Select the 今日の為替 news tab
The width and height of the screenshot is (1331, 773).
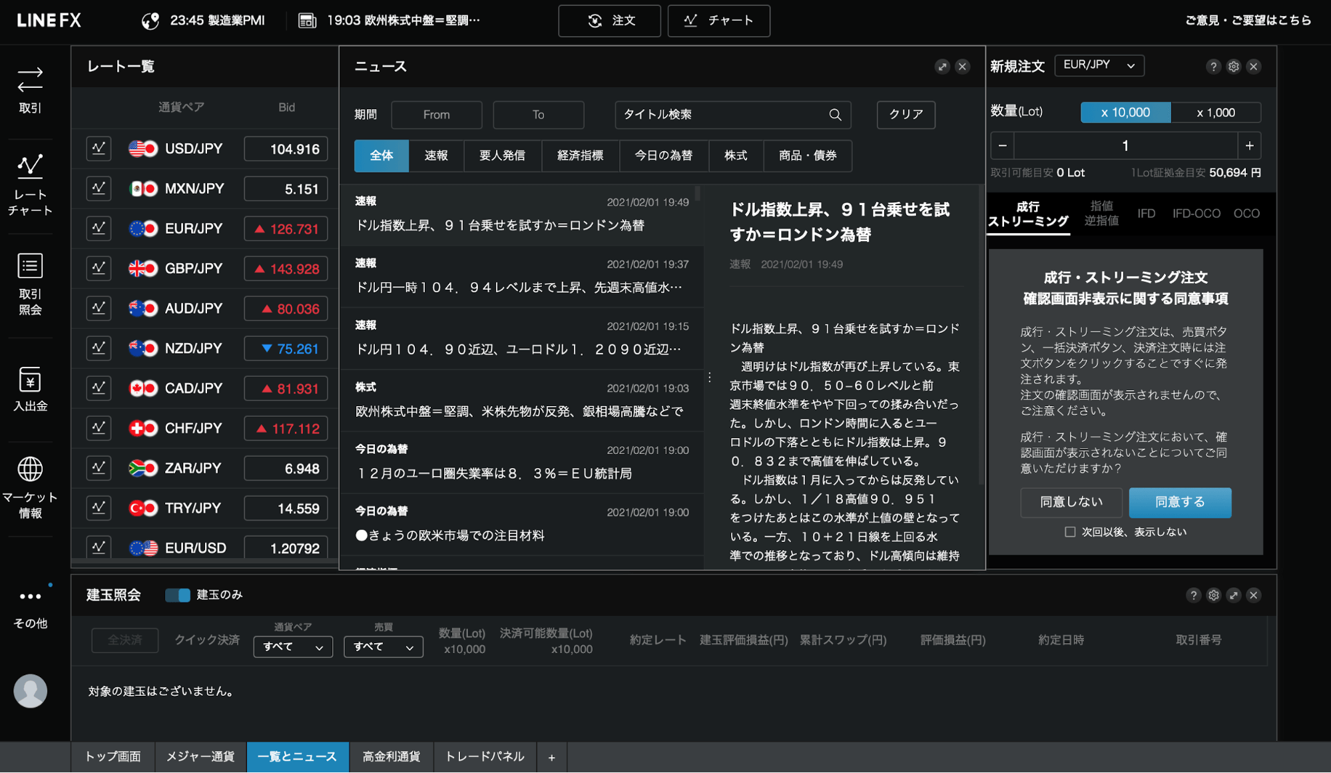coord(664,156)
